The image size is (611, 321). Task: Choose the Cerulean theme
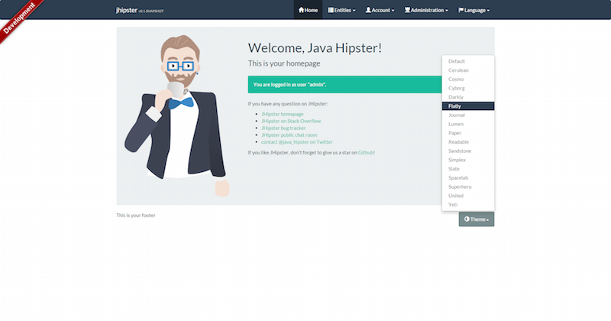[458, 70]
